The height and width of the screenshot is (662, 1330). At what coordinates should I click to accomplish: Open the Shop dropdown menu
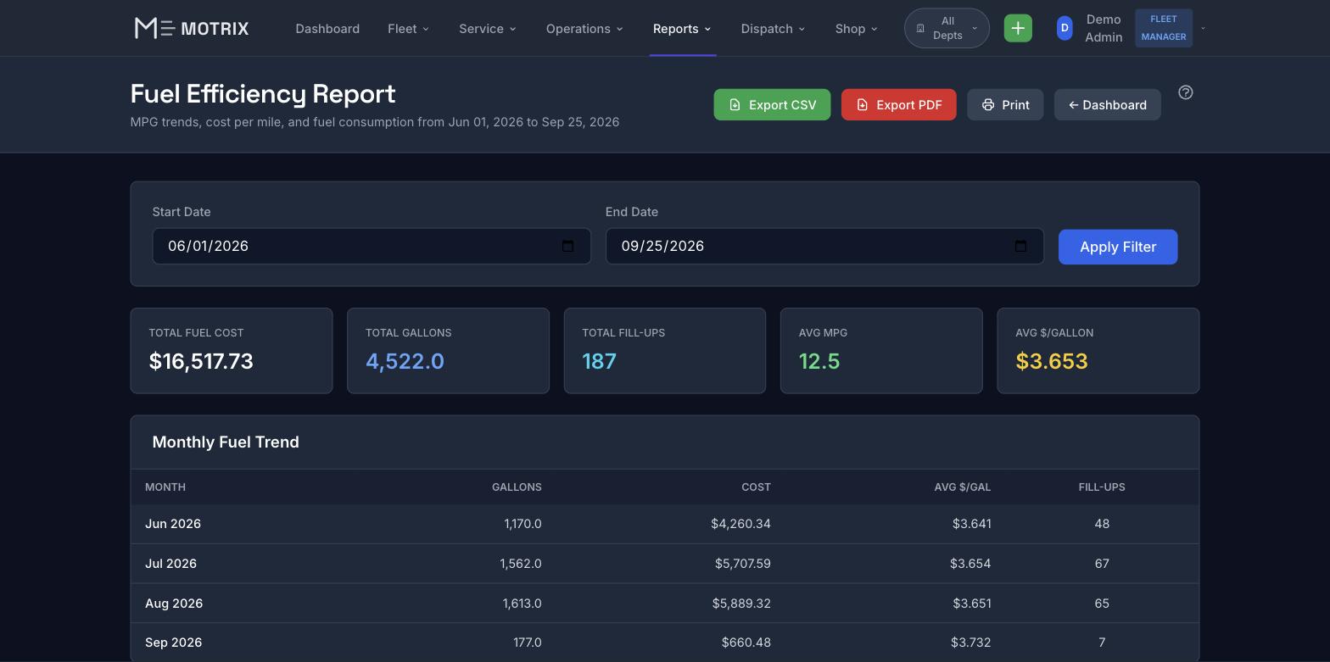pyautogui.click(x=856, y=28)
